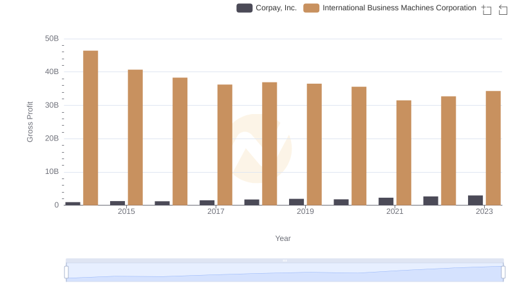The height and width of the screenshot is (297, 515).
Task: Click the first chart toolbar icon beside the legend
Action: pyautogui.click(x=487, y=9)
